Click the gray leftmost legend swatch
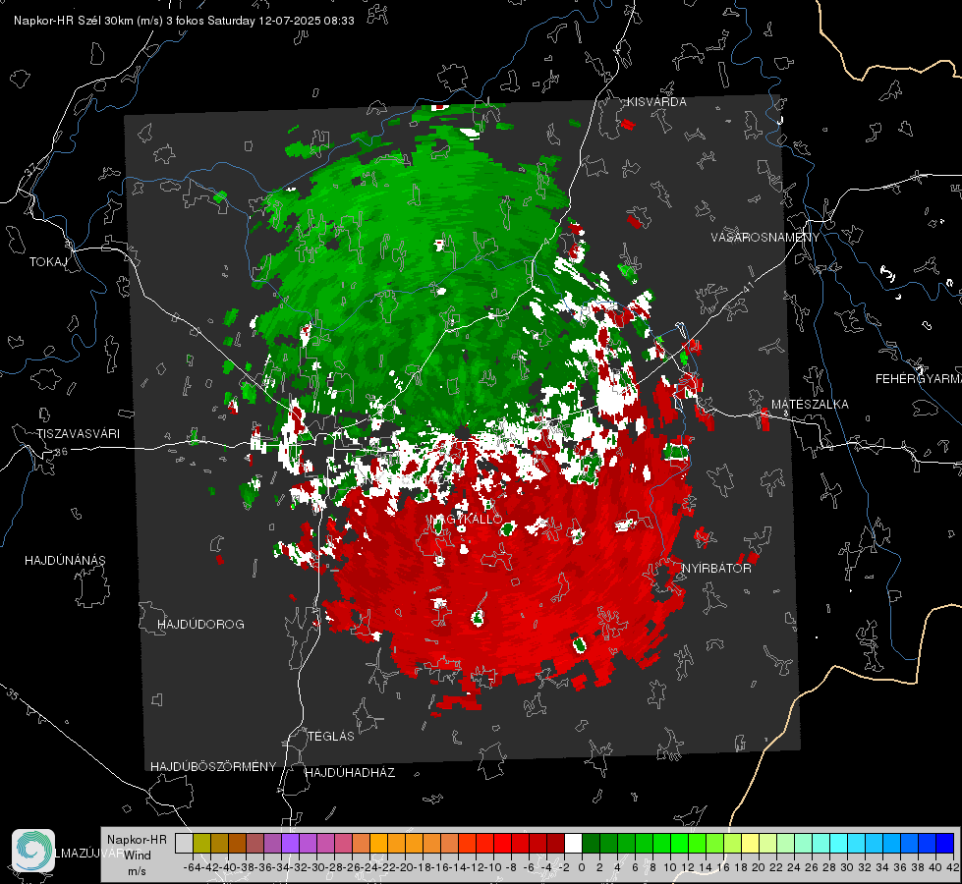Viewport: 962px width, 884px height. pyautogui.click(x=184, y=843)
